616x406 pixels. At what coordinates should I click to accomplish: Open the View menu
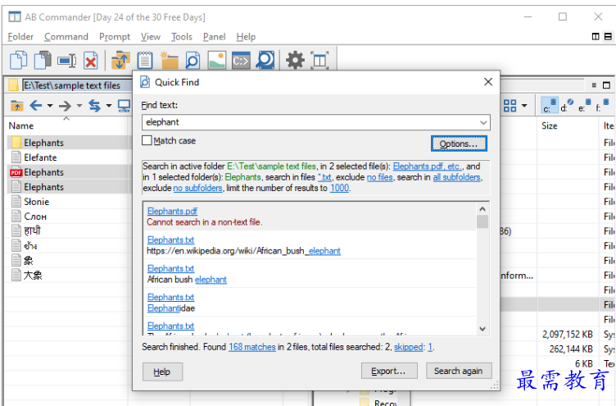151,37
